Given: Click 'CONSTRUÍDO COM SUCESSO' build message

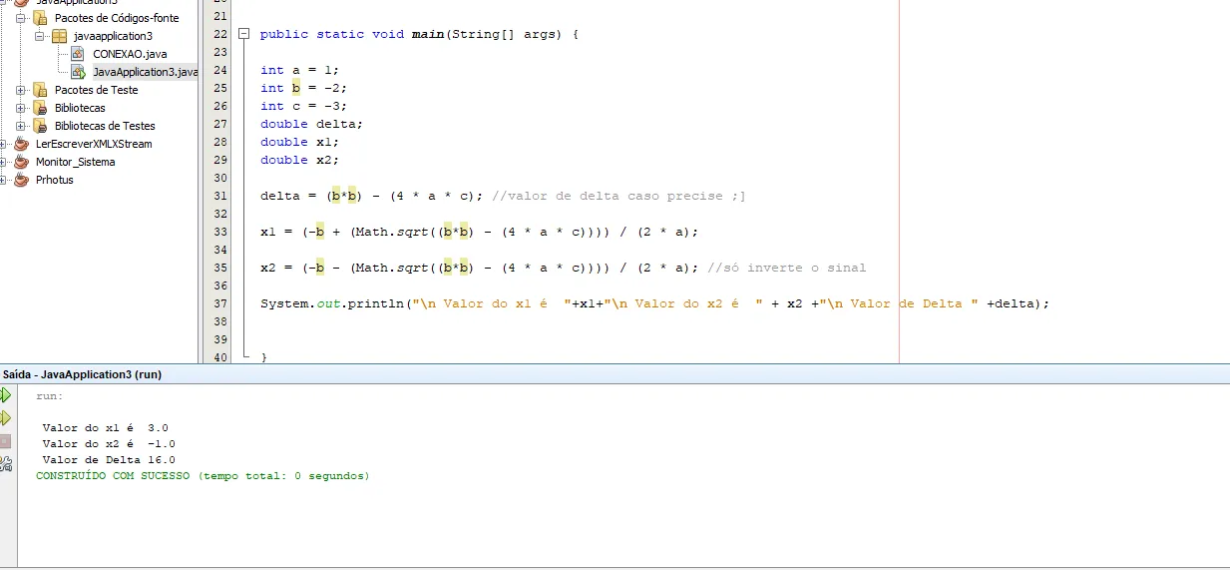Looking at the screenshot, I should pos(203,476).
